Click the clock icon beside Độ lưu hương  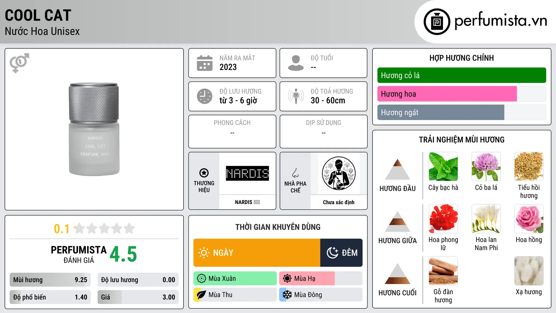tap(205, 96)
